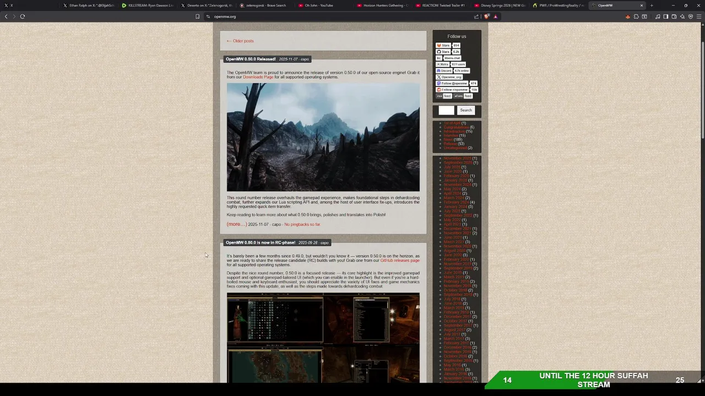Click the Brave Rewards triangle icon
This screenshot has width=705, height=396.
(x=495, y=16)
